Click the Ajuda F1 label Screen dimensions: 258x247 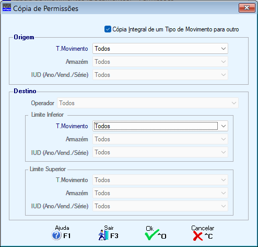point(67,236)
